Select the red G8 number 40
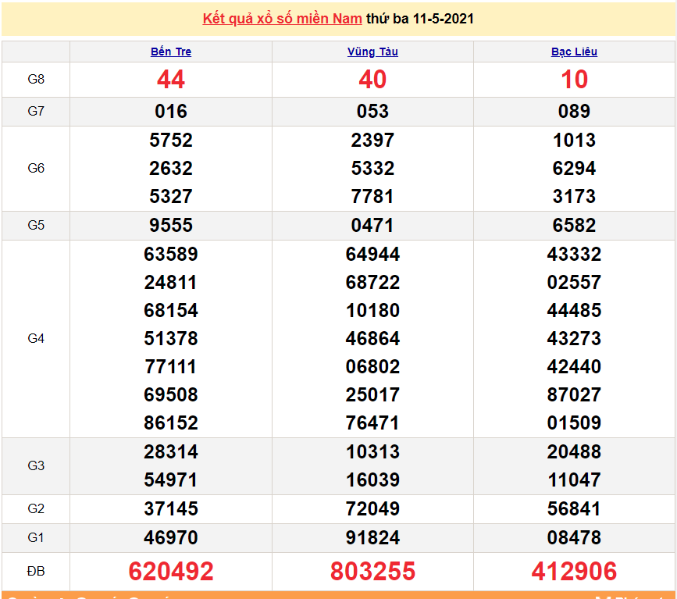This screenshot has width=677, height=599. 372,80
